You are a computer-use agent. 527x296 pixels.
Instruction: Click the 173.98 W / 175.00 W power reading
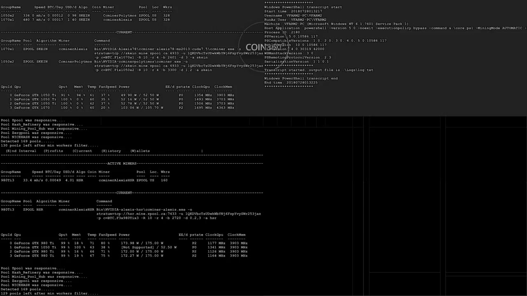tap(142, 243)
